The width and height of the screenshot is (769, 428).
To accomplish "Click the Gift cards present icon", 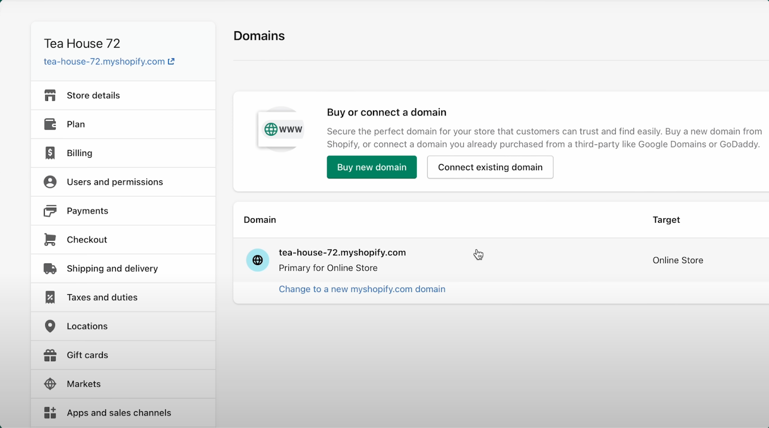I will [50, 355].
